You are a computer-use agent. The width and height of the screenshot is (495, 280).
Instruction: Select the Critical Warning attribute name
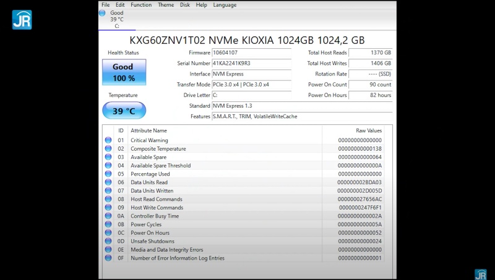point(149,140)
